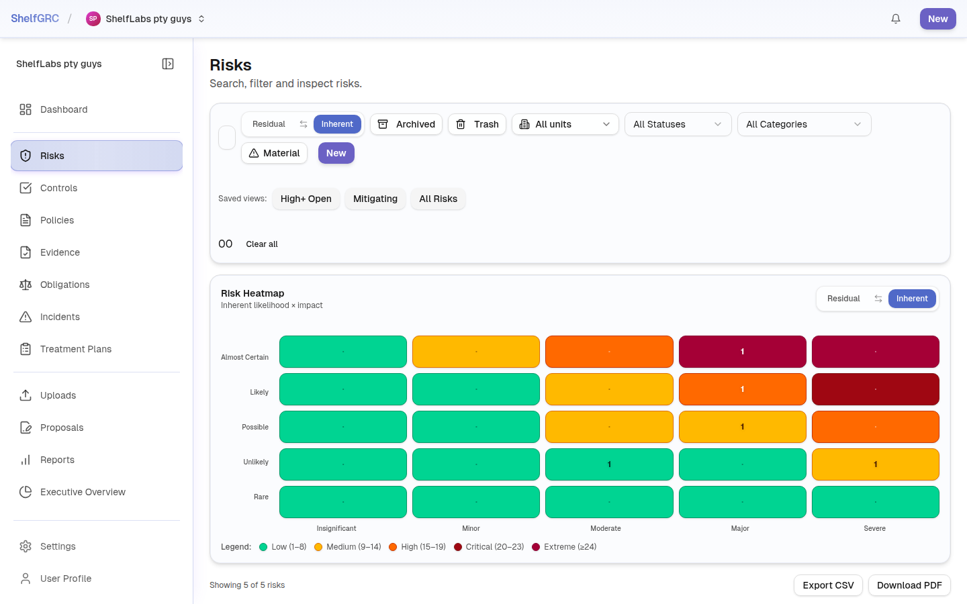Click the ShelfGRC logo link
The height and width of the screenshot is (604, 967).
click(x=35, y=19)
